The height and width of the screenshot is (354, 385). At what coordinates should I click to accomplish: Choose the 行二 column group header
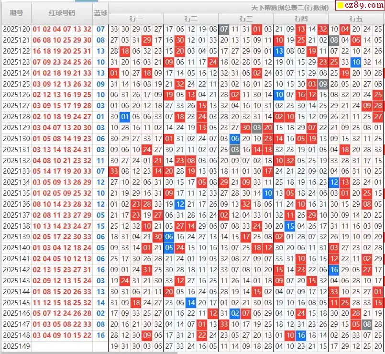pos(191,19)
